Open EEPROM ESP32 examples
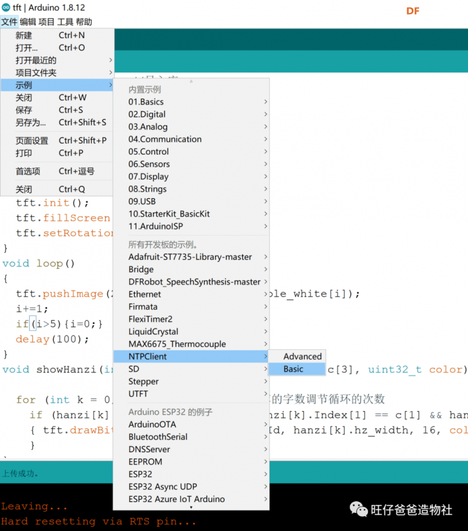 191,462
